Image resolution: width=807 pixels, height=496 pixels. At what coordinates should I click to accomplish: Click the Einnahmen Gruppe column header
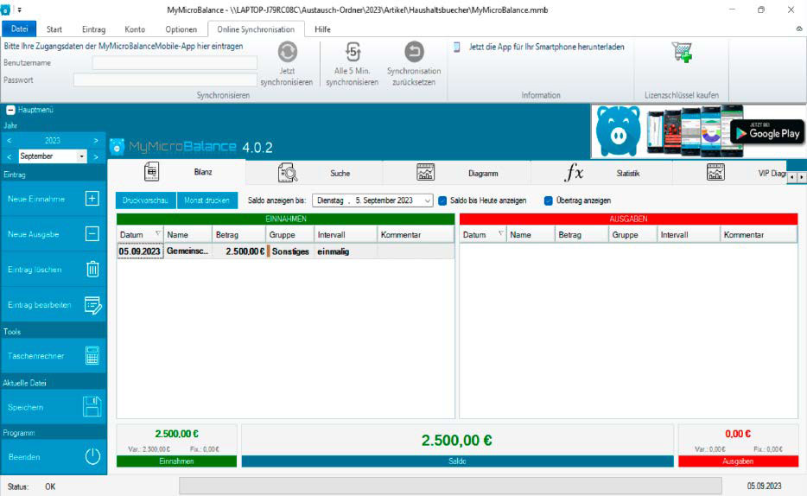click(289, 235)
